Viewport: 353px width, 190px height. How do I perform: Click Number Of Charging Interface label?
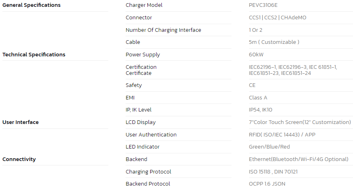163,30
